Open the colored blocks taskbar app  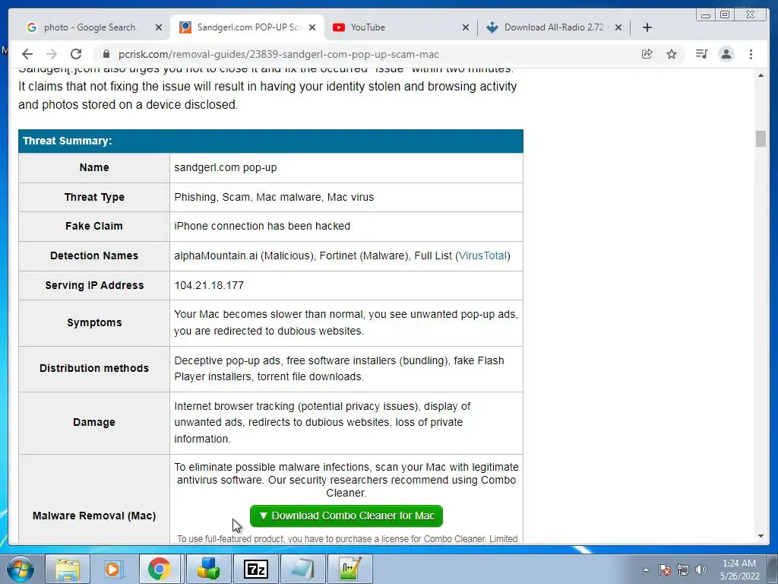tap(208, 569)
